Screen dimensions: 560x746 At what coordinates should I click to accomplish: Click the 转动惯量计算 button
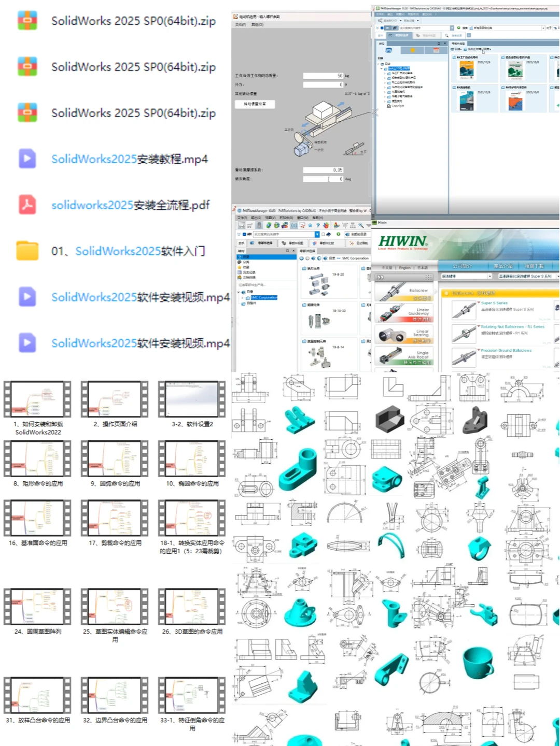pyautogui.click(x=255, y=104)
